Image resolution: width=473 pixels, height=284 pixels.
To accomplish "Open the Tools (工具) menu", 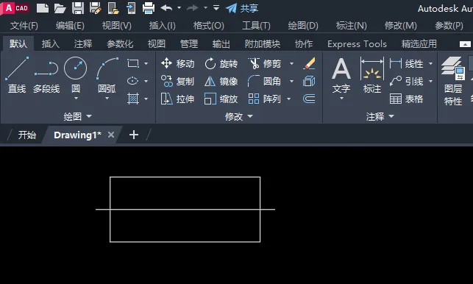I will (x=256, y=26).
